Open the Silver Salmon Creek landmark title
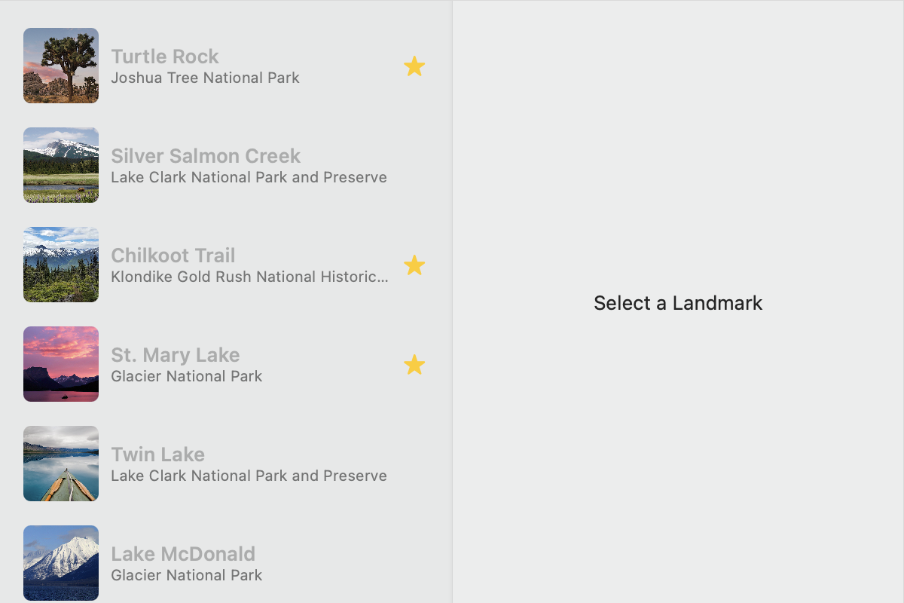The height and width of the screenshot is (603, 904). 206,156
